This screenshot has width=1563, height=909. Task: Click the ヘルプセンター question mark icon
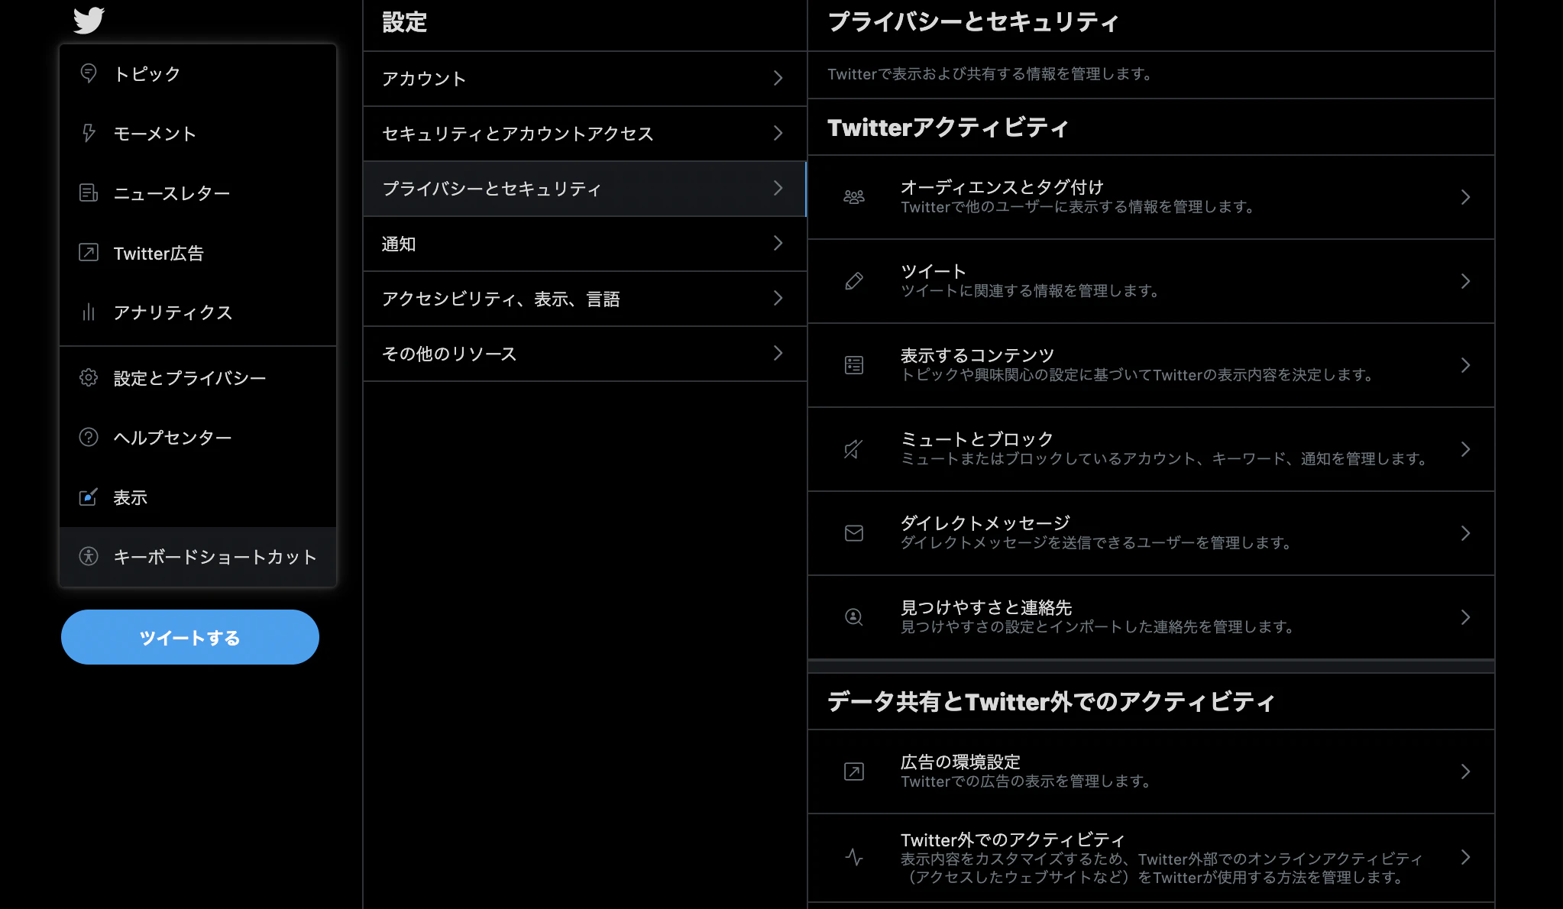89,437
